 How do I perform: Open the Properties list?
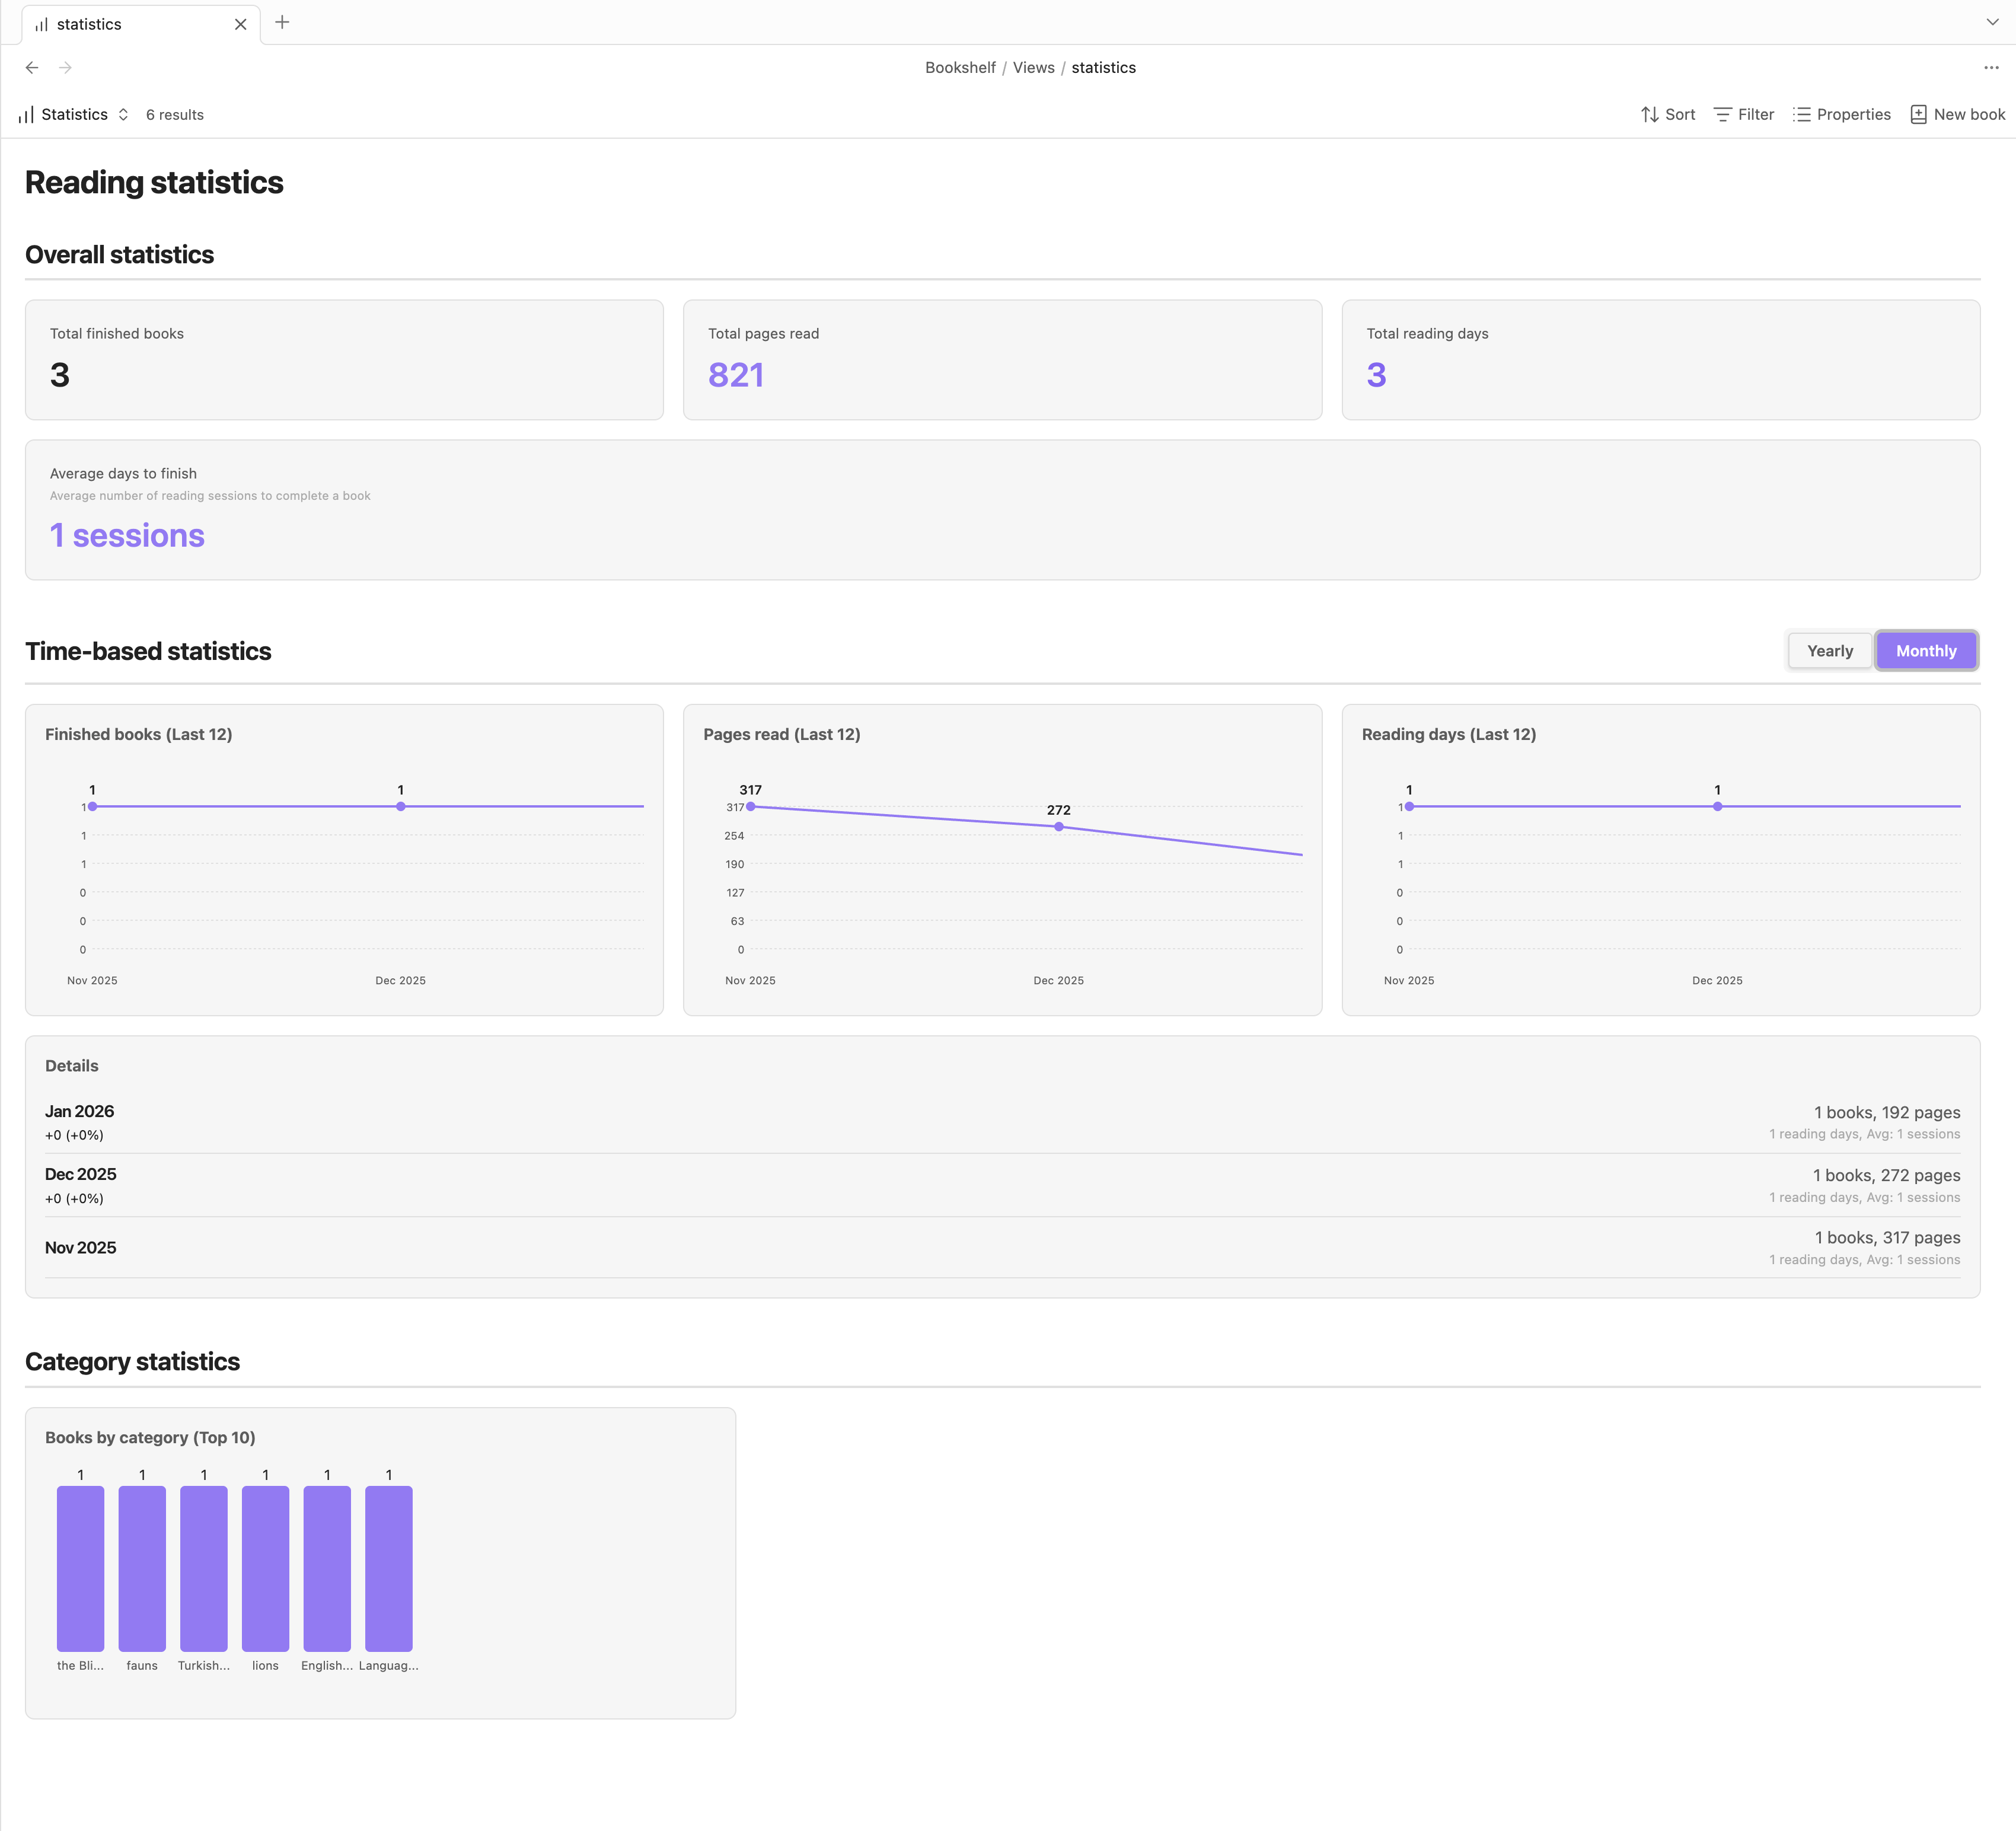click(x=1842, y=115)
